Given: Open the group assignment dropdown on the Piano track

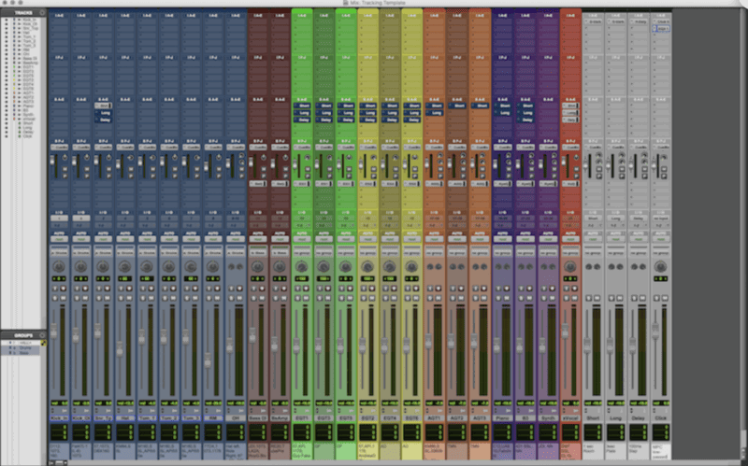Looking at the screenshot, I should click(x=503, y=252).
